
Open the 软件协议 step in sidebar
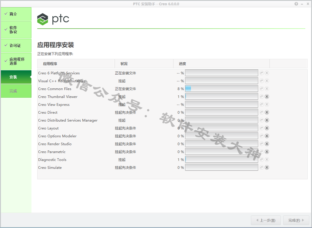(16, 30)
